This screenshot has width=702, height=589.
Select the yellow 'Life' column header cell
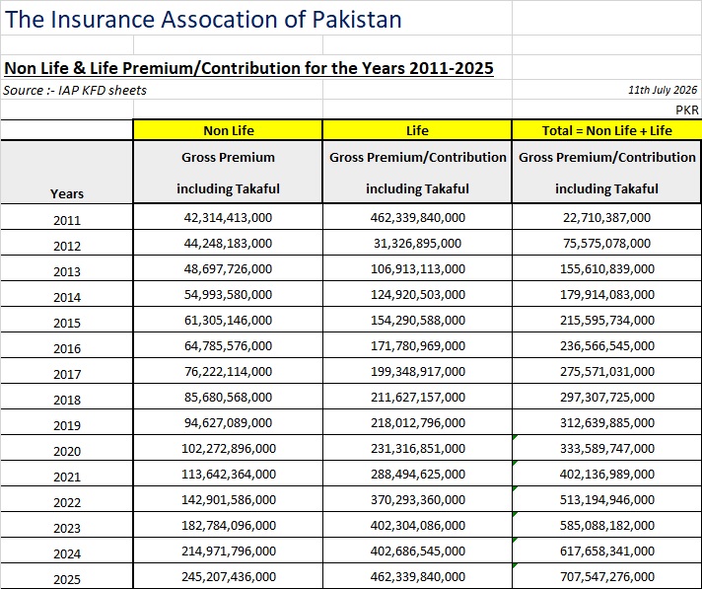point(417,130)
